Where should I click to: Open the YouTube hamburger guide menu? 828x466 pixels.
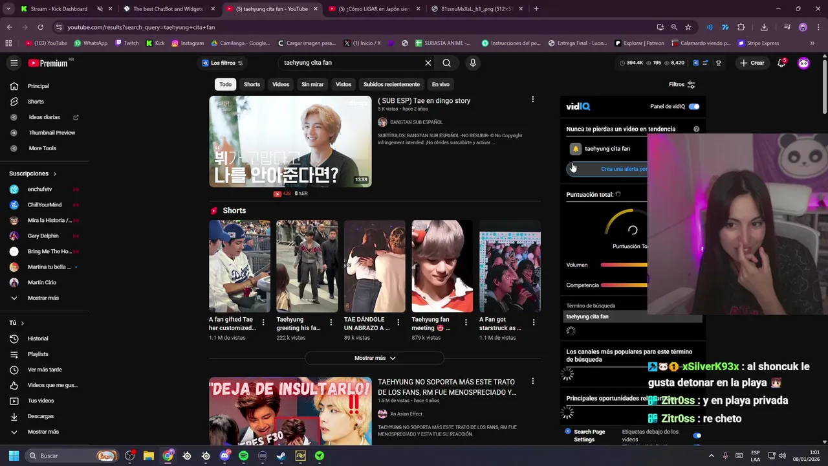(x=14, y=63)
